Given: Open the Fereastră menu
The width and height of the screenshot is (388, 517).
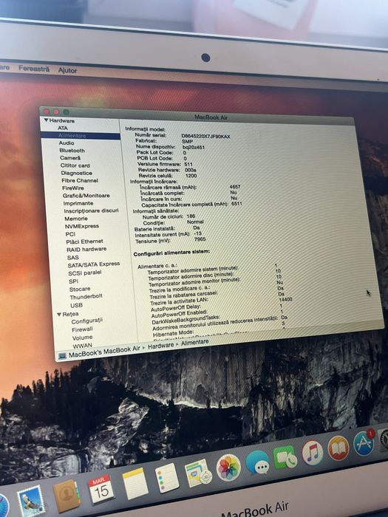Looking at the screenshot, I should pyautogui.click(x=34, y=69).
